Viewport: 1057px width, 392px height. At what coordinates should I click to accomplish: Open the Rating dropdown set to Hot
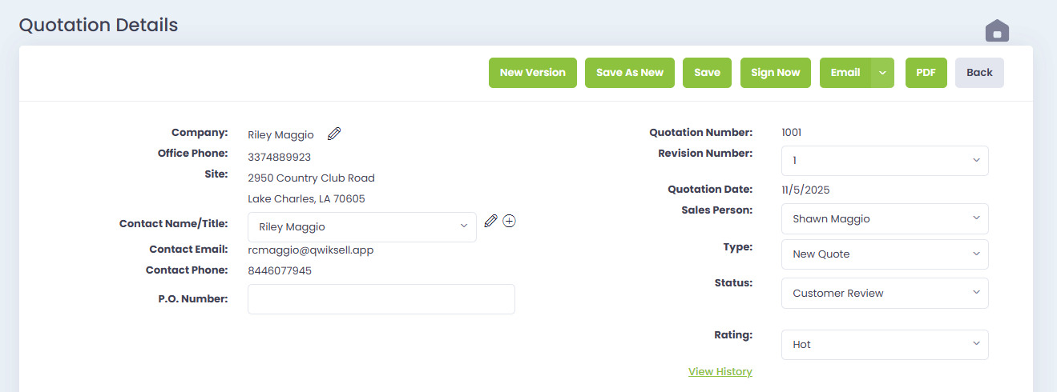885,345
